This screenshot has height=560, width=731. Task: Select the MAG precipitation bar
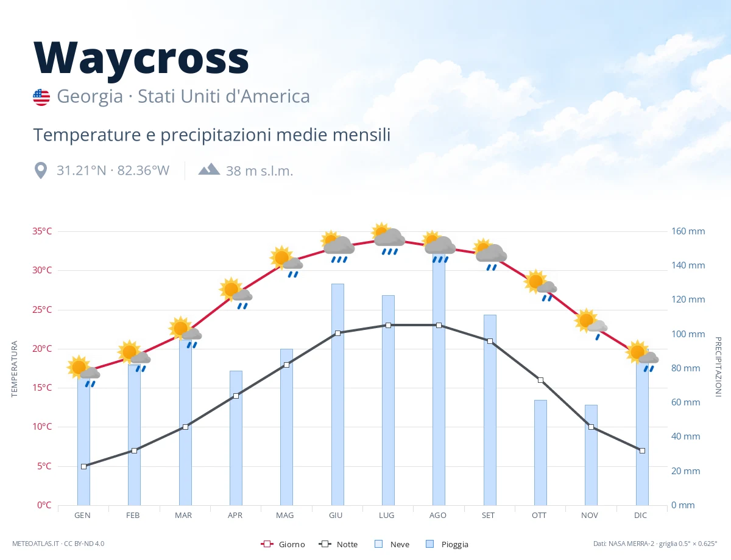click(286, 427)
